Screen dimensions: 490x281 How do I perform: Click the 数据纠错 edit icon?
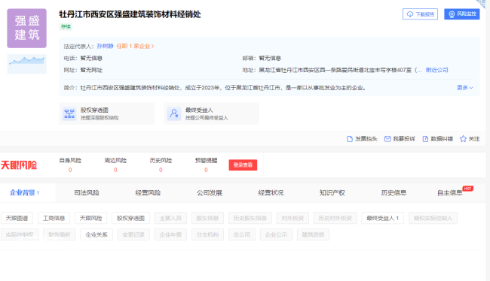(x=425, y=139)
